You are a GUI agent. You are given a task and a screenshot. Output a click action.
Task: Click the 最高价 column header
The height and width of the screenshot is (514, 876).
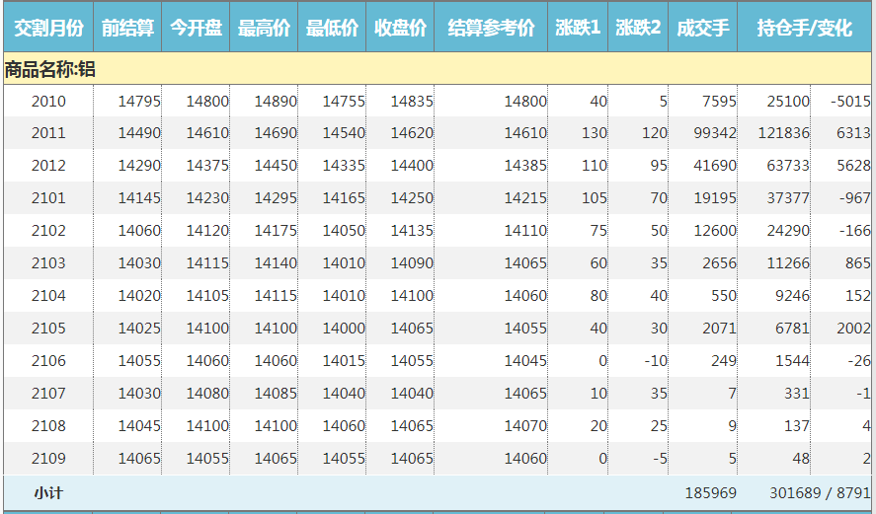264,29
